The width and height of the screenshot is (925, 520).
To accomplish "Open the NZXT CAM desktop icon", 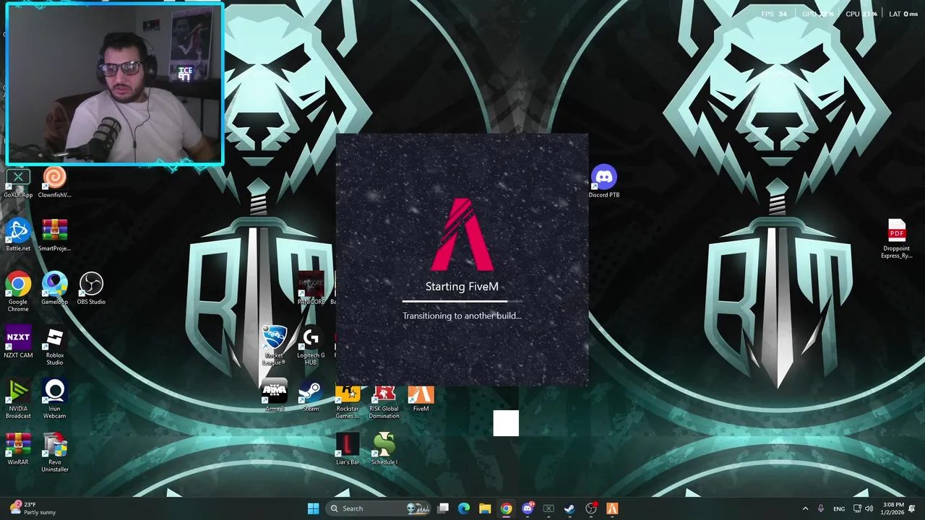I will coord(18,342).
